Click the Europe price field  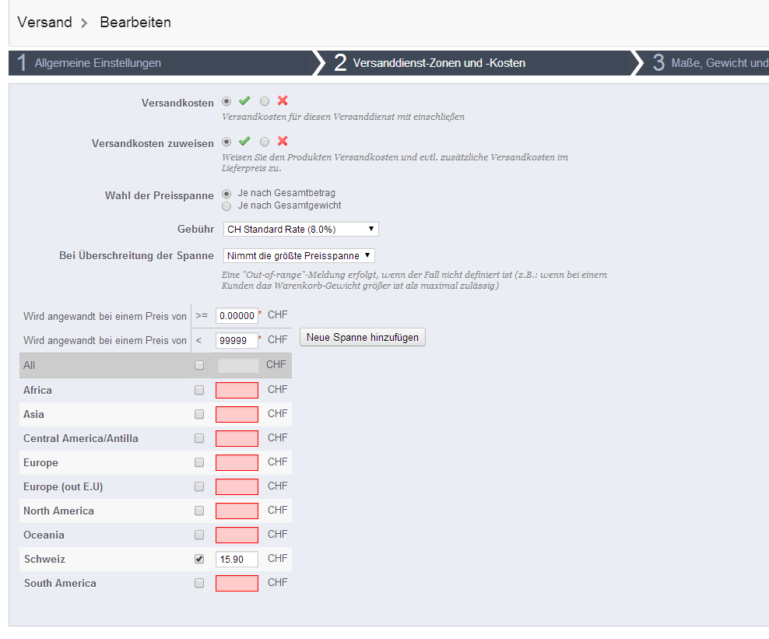(x=237, y=462)
